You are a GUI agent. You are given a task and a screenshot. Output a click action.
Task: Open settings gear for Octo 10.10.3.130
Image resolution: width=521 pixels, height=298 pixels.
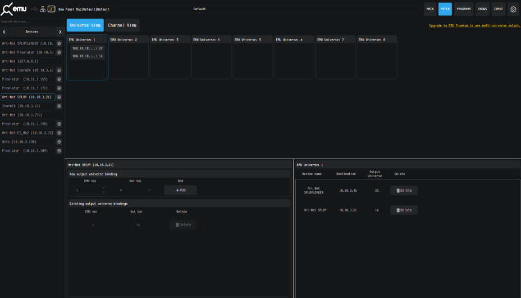[59, 142]
